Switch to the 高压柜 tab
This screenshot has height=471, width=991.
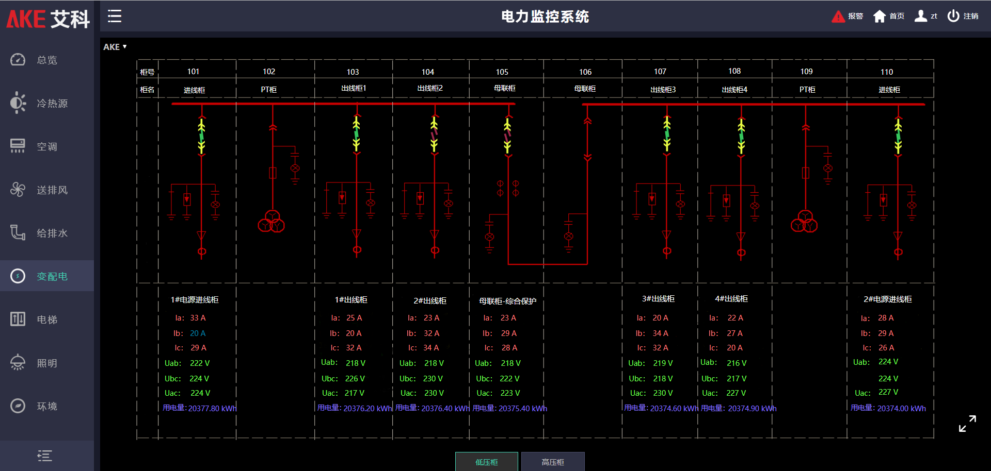552,462
